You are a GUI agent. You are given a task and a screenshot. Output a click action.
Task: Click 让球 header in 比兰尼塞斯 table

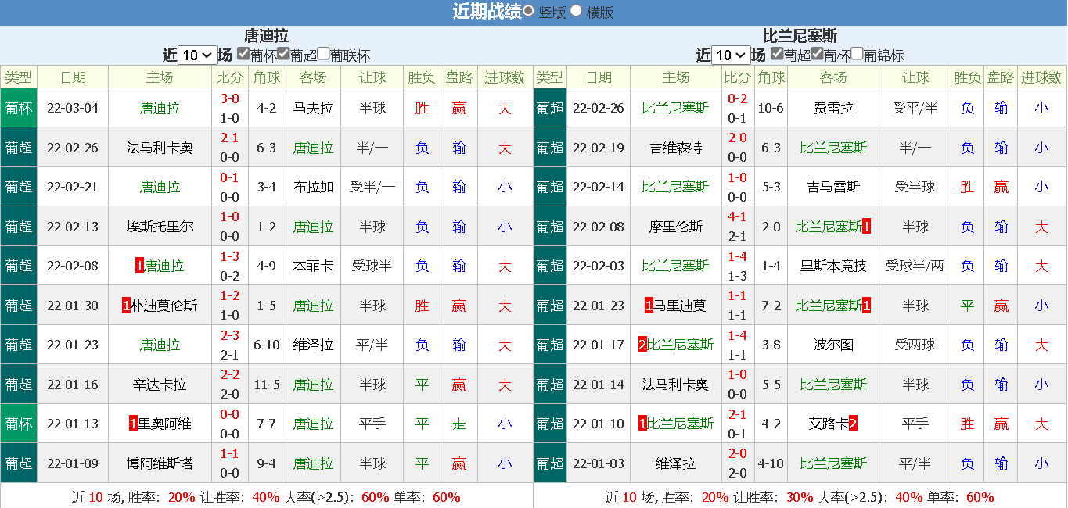click(915, 77)
